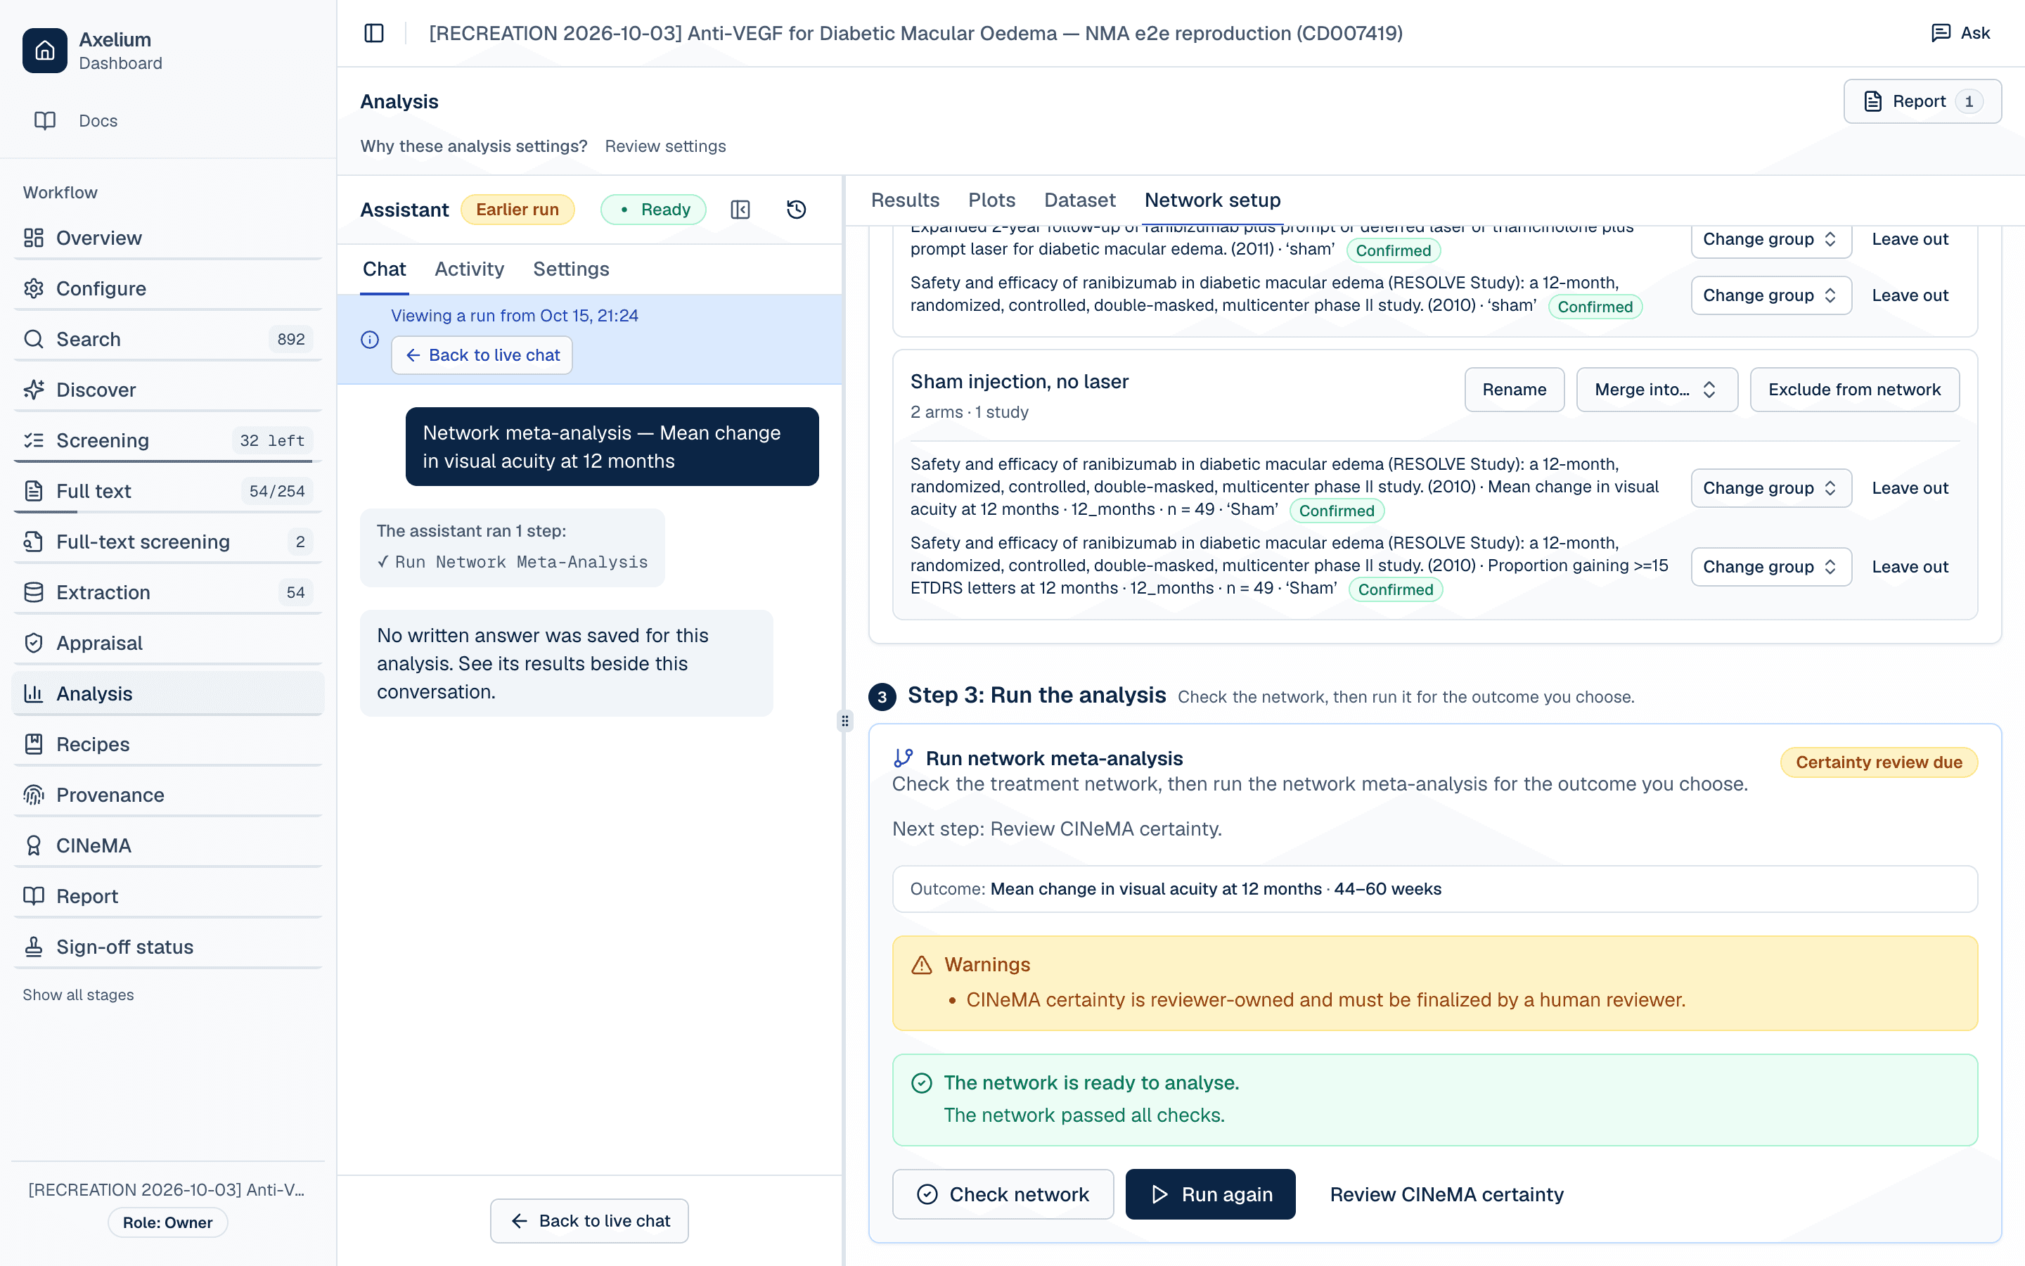Open the Recipes stage
This screenshot has width=2025, height=1266.
tap(168, 744)
